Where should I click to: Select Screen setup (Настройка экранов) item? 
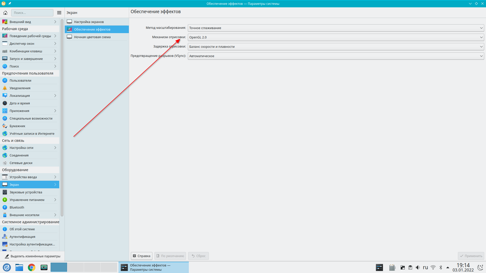(89, 22)
